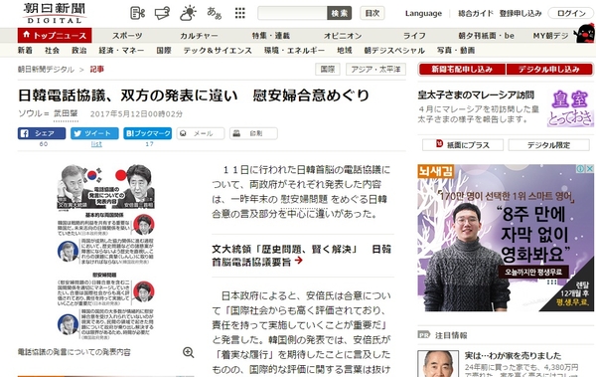Open the 慰安婦問題 keyword link in article
Viewport: 596px width, 377px height.
click(304, 199)
